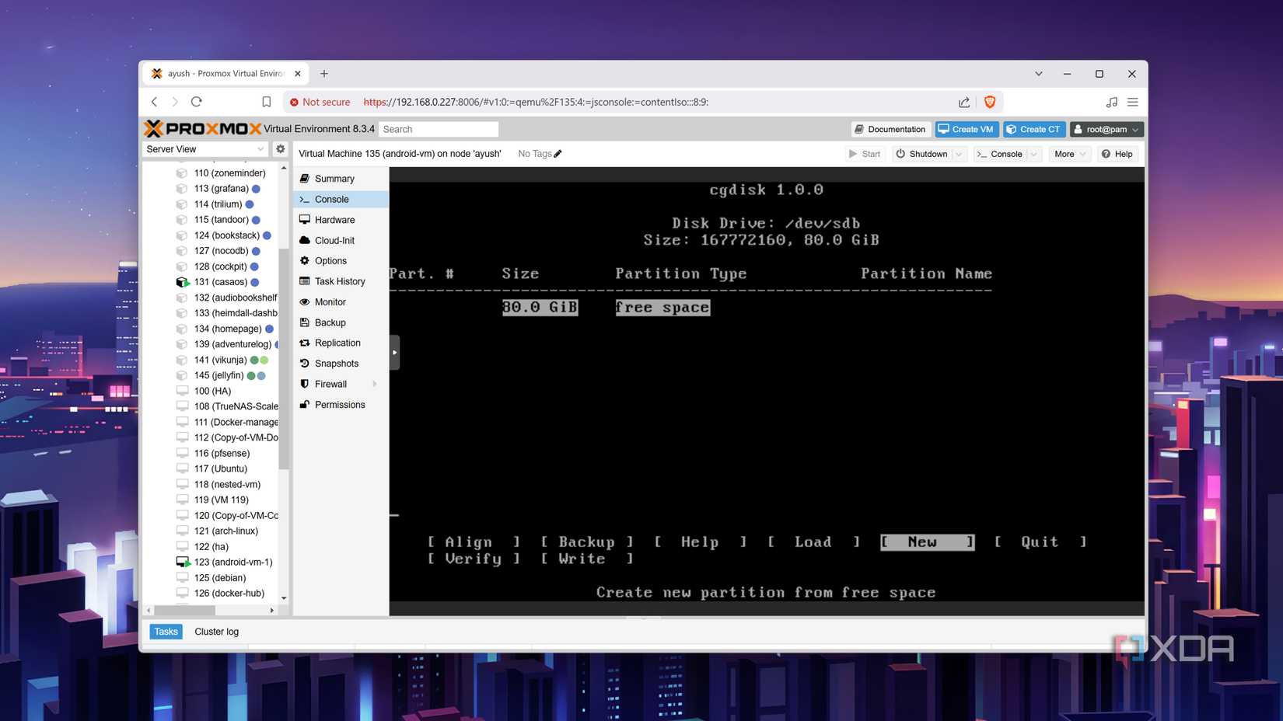
Task: Go to Backup settings for VM 135
Action: (x=328, y=322)
